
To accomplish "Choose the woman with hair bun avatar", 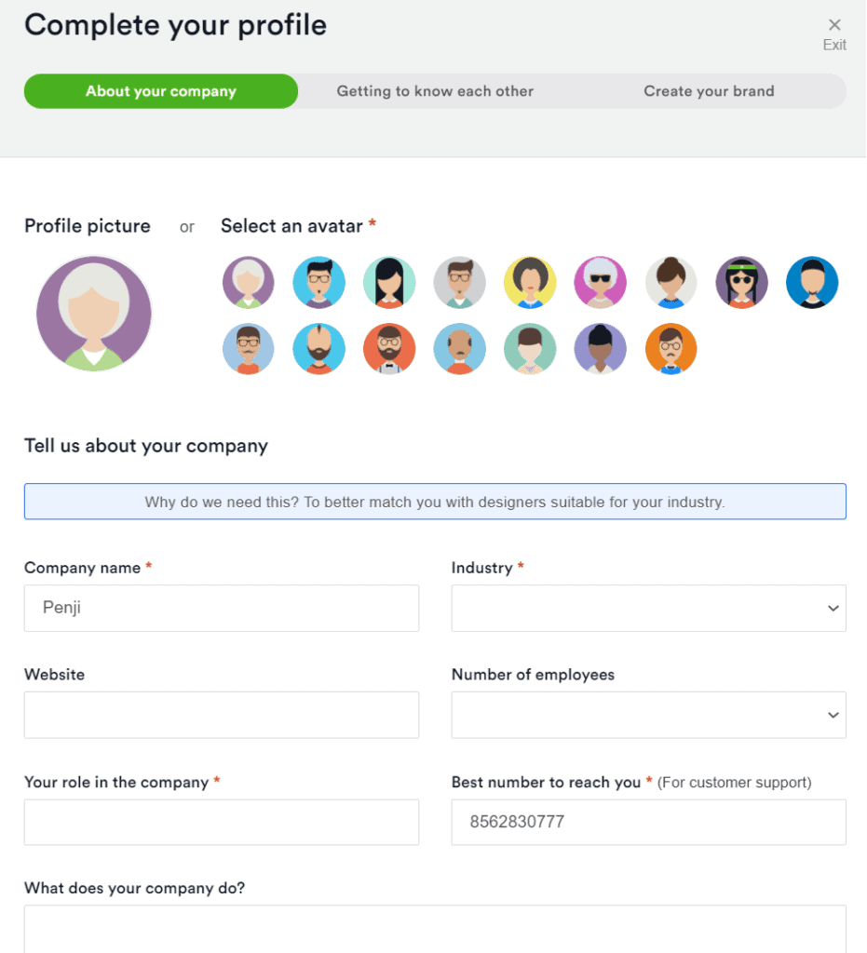I will click(x=671, y=282).
